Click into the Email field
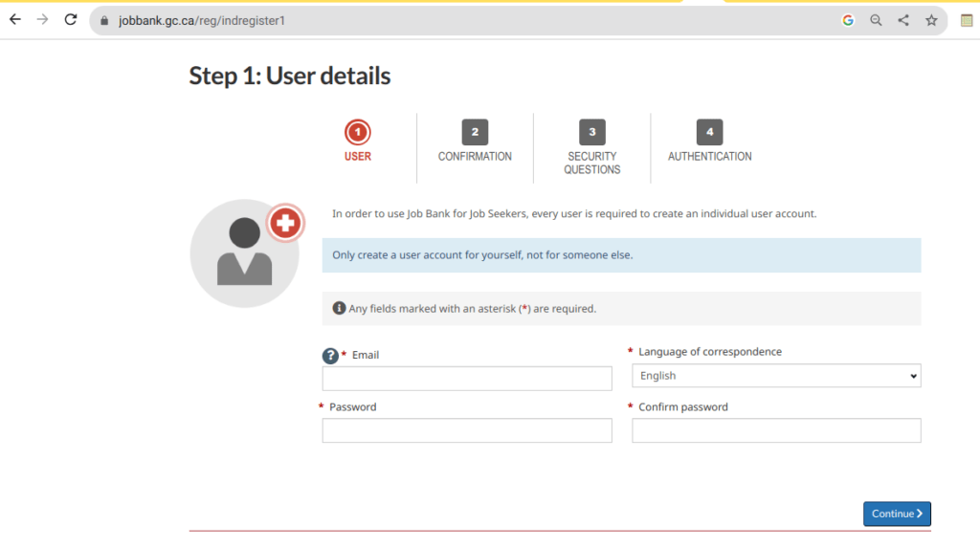This screenshot has height=547, width=980. pos(467,379)
